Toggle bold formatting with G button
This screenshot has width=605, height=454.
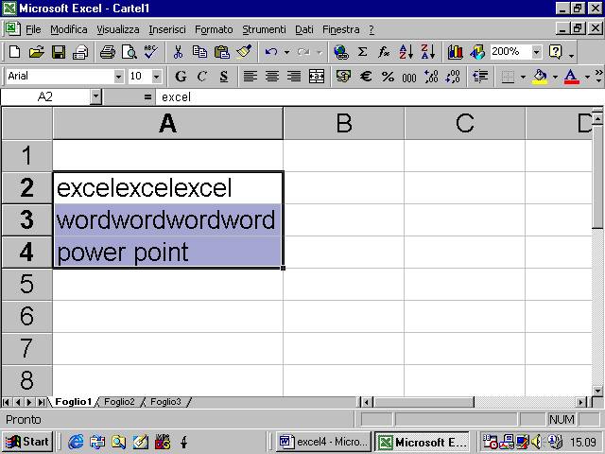tap(181, 77)
